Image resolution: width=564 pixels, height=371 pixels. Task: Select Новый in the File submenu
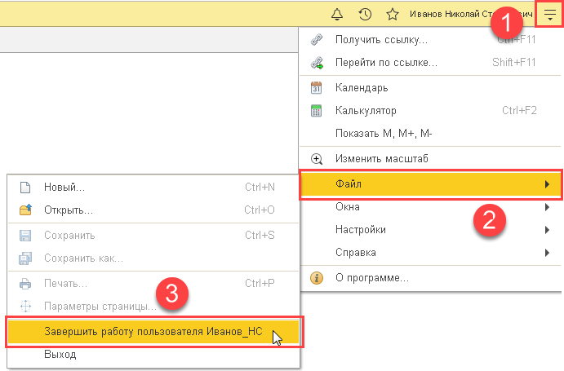tap(153, 188)
